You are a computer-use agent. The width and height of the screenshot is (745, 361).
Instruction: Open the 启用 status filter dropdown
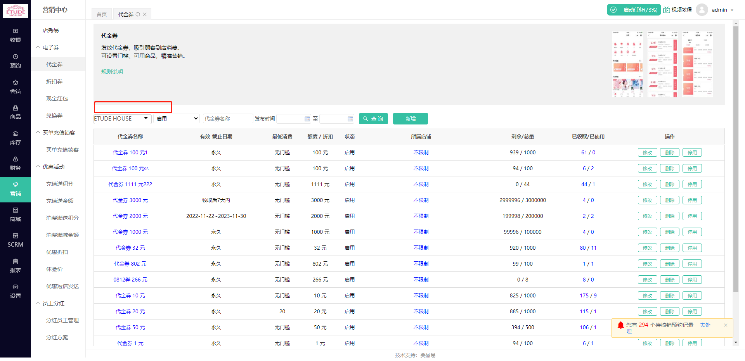[x=177, y=119]
